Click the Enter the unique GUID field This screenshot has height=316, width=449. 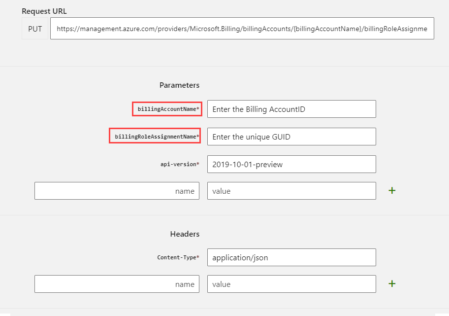[x=291, y=136]
